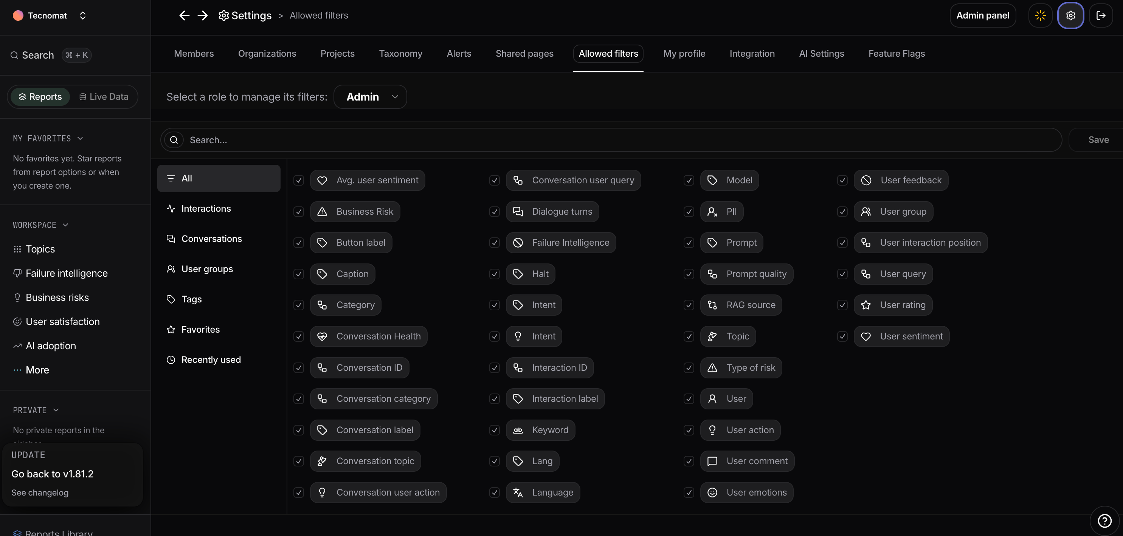
Task: Open the AI Settings tab
Action: click(821, 54)
